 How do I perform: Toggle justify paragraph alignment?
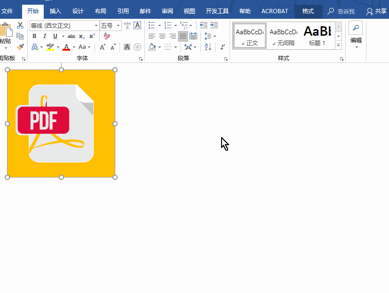(x=183, y=37)
